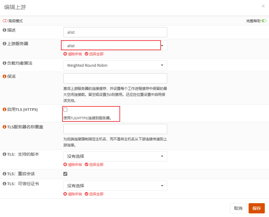269x217 pixels.
Task: Click the info icon beside 描述
Action: [x=5, y=30]
